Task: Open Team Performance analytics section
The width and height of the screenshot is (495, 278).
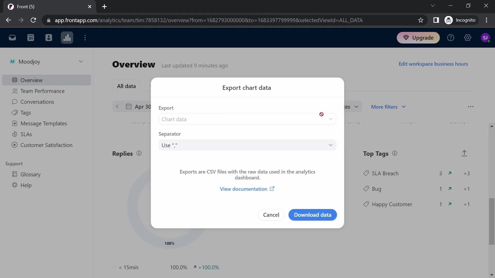Action: click(42, 91)
